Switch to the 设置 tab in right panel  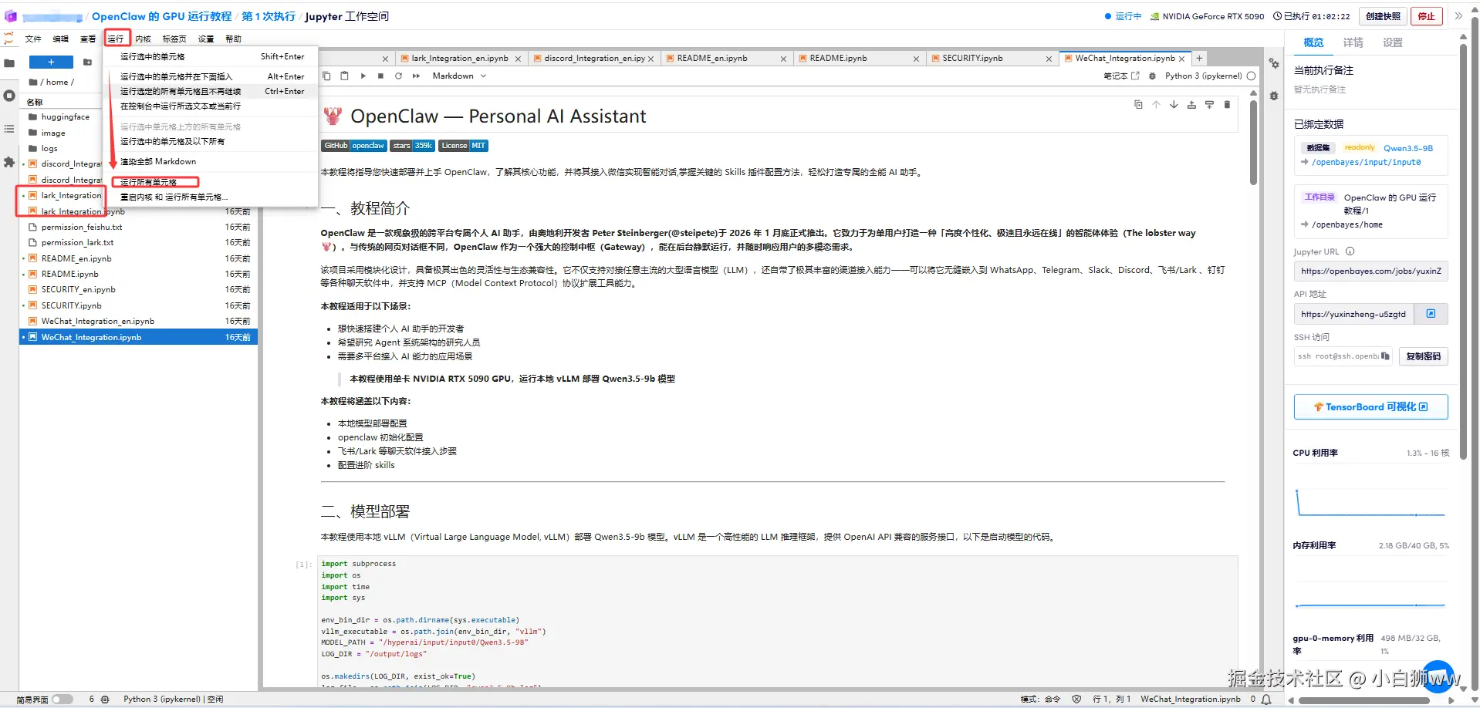[x=1393, y=42]
